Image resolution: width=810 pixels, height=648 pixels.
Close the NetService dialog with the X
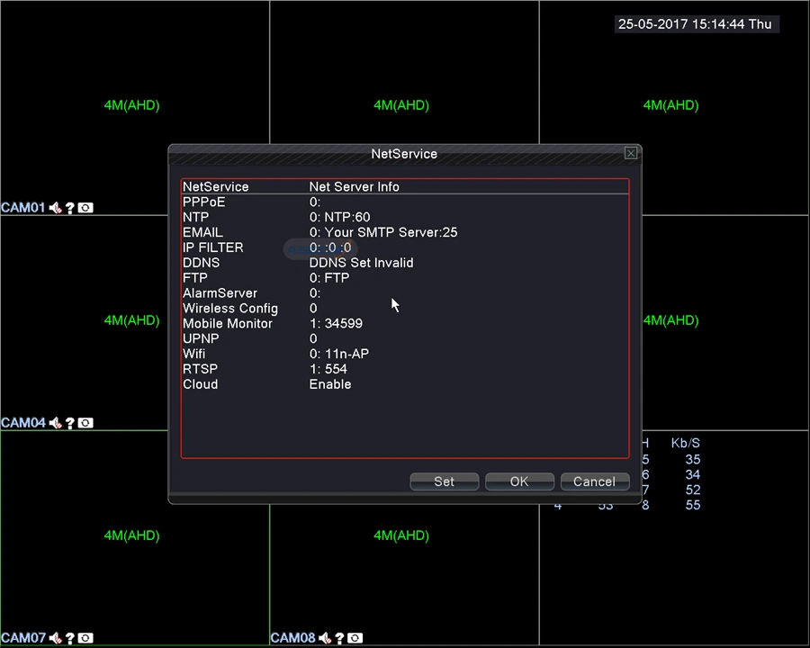pyautogui.click(x=631, y=153)
